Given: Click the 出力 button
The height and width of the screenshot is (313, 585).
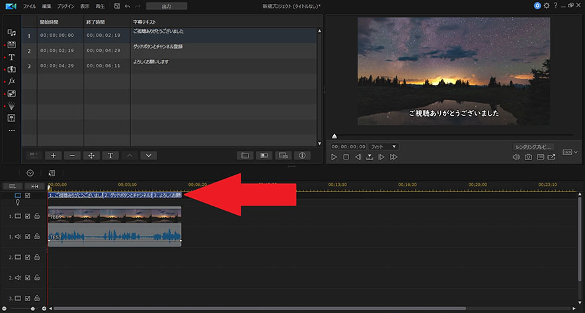Looking at the screenshot, I should pos(167,6).
